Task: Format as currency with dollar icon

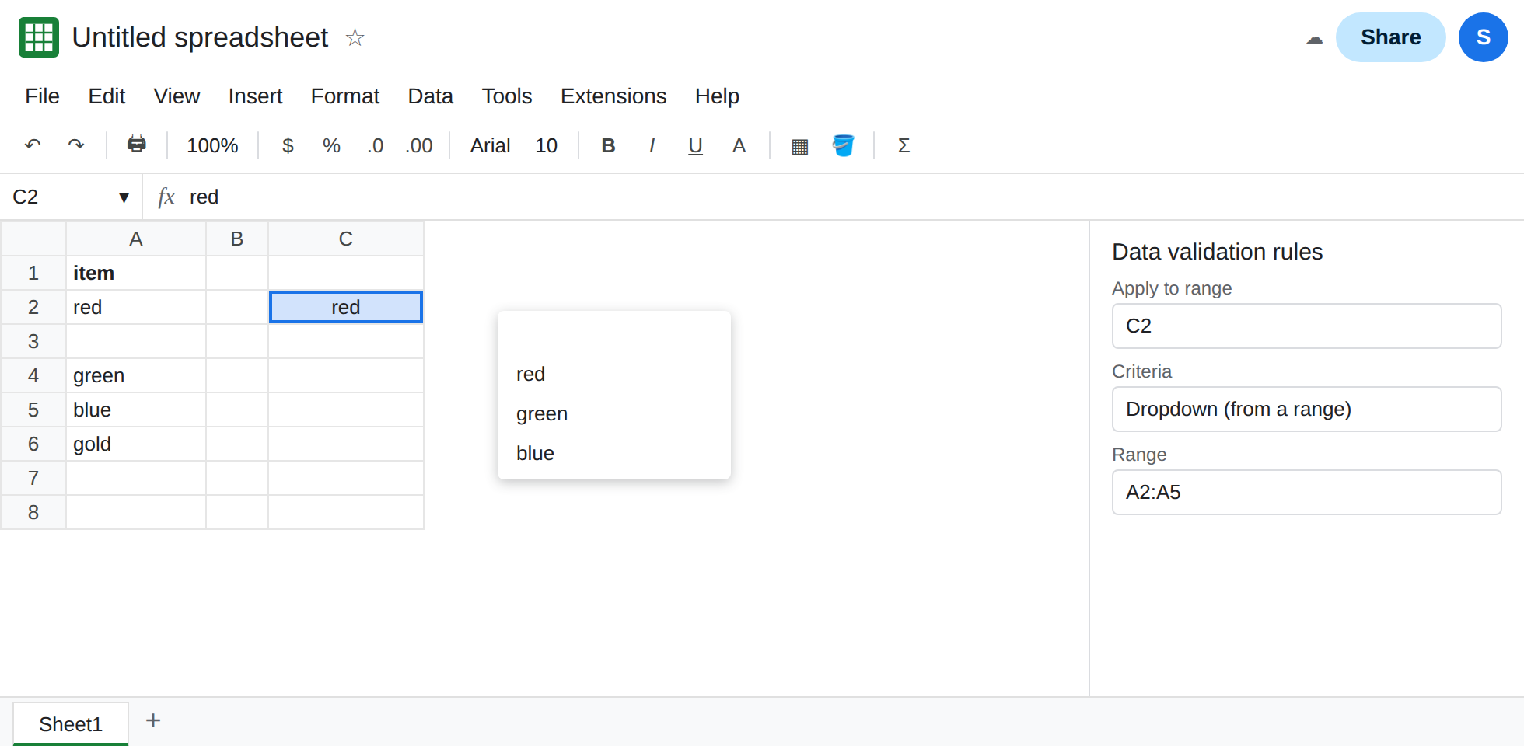Action: tap(288, 145)
